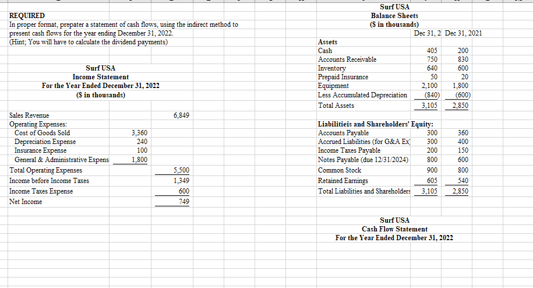Select the Insurance Expense label
The height and width of the screenshot is (288, 533).
40,150
